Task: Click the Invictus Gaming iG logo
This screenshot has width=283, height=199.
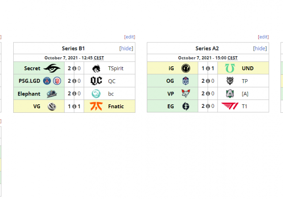Action: click(x=186, y=69)
